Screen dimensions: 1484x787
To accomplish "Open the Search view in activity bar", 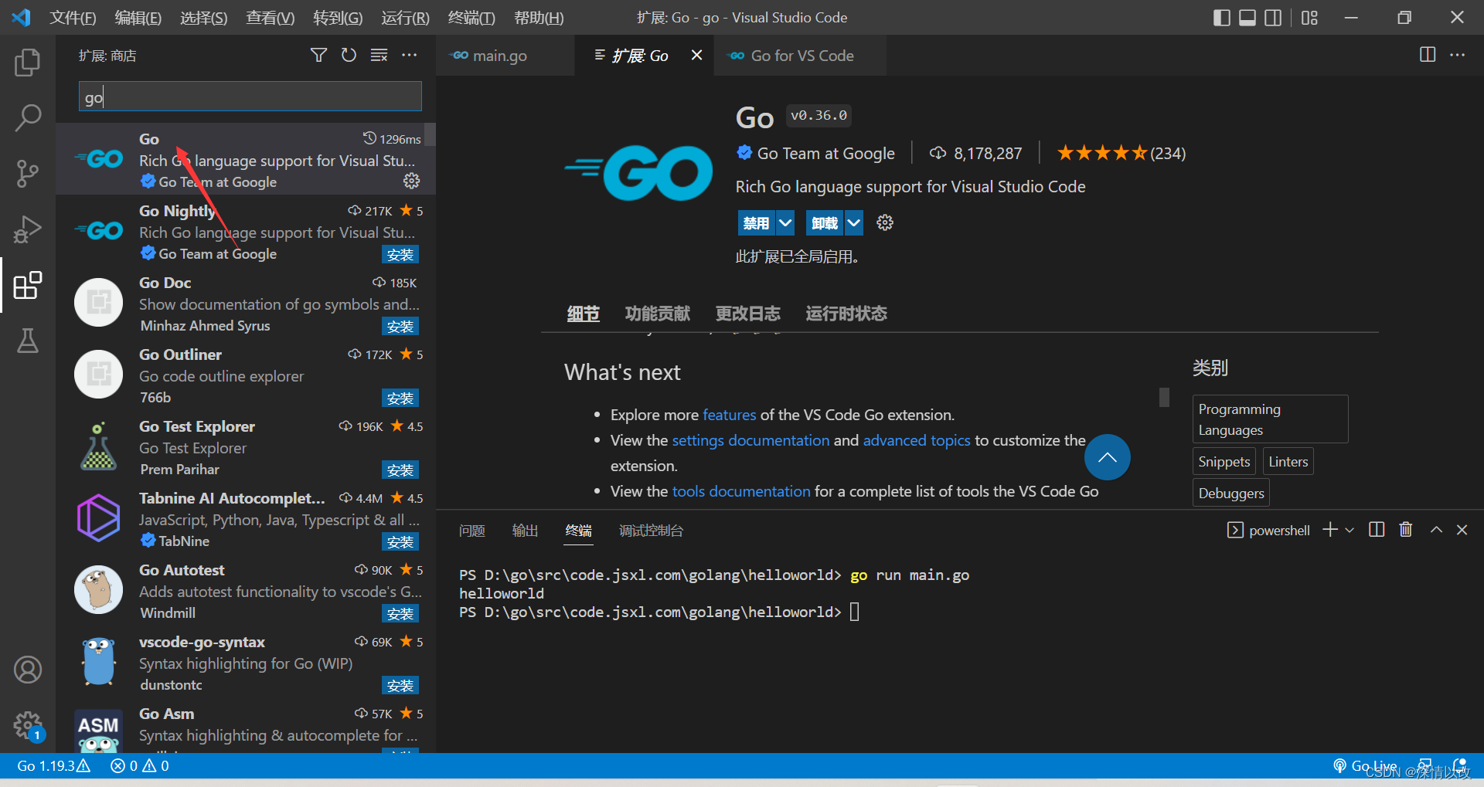I will (x=28, y=117).
